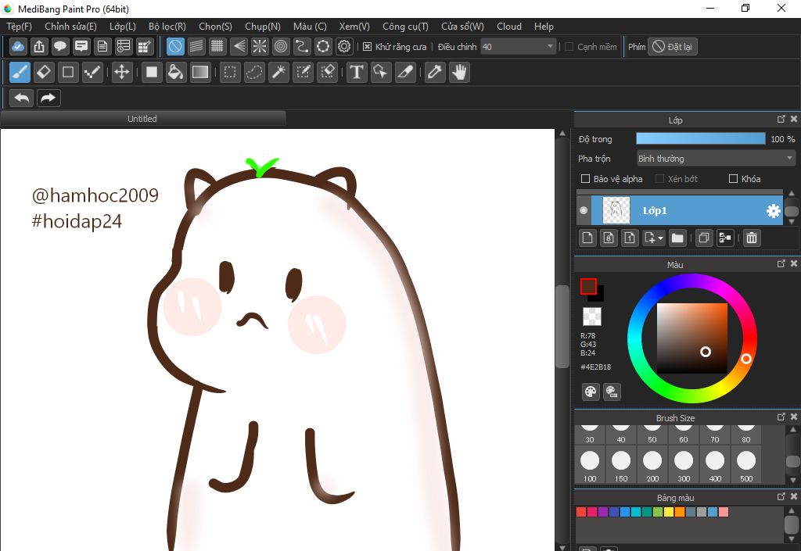
Task: Click the Lớp1 layer thumbnail
Action: [x=616, y=210]
